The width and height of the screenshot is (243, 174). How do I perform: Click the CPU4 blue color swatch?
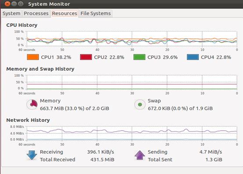click(193, 57)
